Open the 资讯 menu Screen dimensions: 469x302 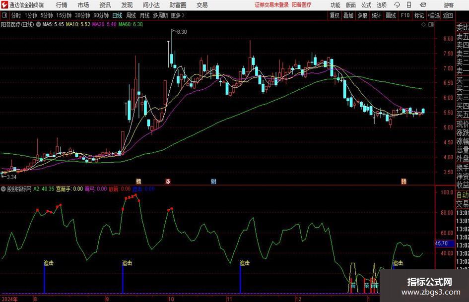click(105, 5)
